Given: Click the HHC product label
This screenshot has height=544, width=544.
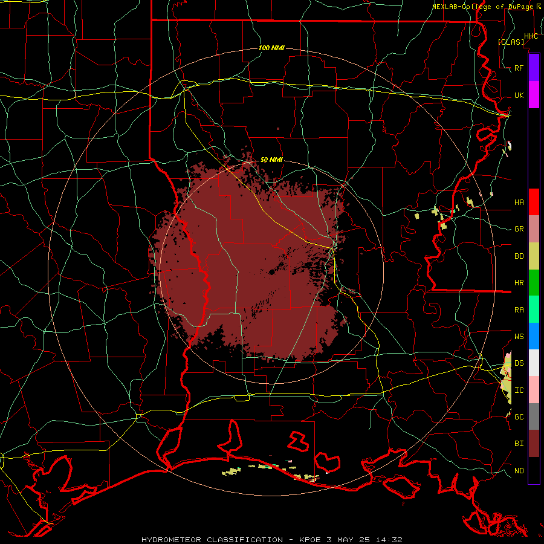Looking at the screenshot, I should 531,36.
